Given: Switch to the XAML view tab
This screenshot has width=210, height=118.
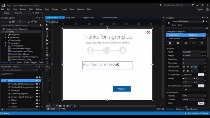Looking at the screenshot, I should coord(62,109).
